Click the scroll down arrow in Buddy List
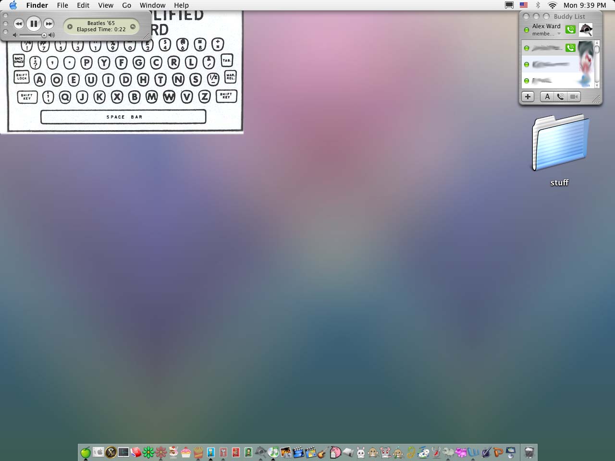 tap(597, 85)
